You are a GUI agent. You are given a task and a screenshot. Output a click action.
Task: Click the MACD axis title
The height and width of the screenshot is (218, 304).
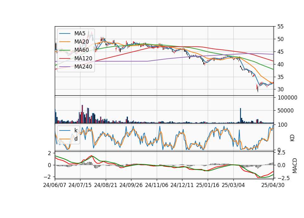(295, 166)
